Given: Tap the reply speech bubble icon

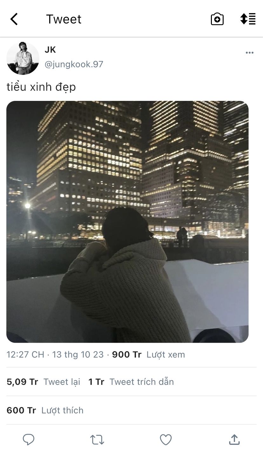Looking at the screenshot, I should 29,440.
